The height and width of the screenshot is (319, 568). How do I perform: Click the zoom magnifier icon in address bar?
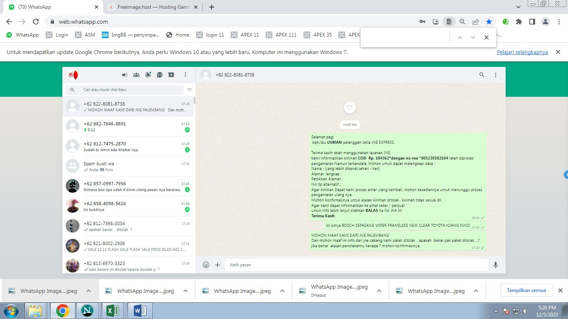click(x=462, y=22)
